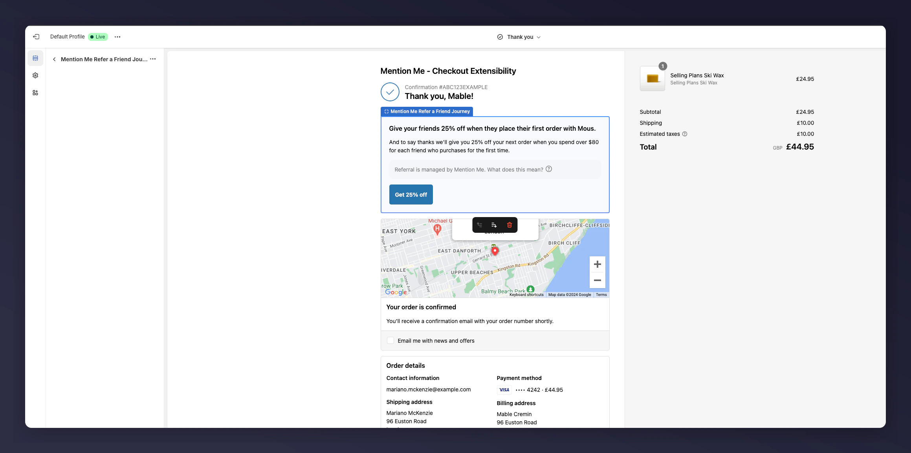This screenshot has height=453, width=911.
Task: Click the hospital marker on the map
Action: tap(437, 229)
